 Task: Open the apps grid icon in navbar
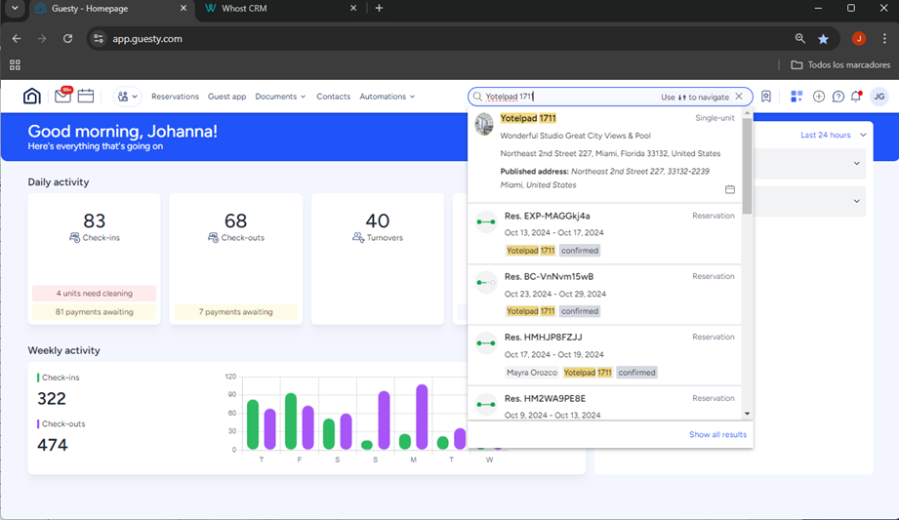(x=797, y=97)
